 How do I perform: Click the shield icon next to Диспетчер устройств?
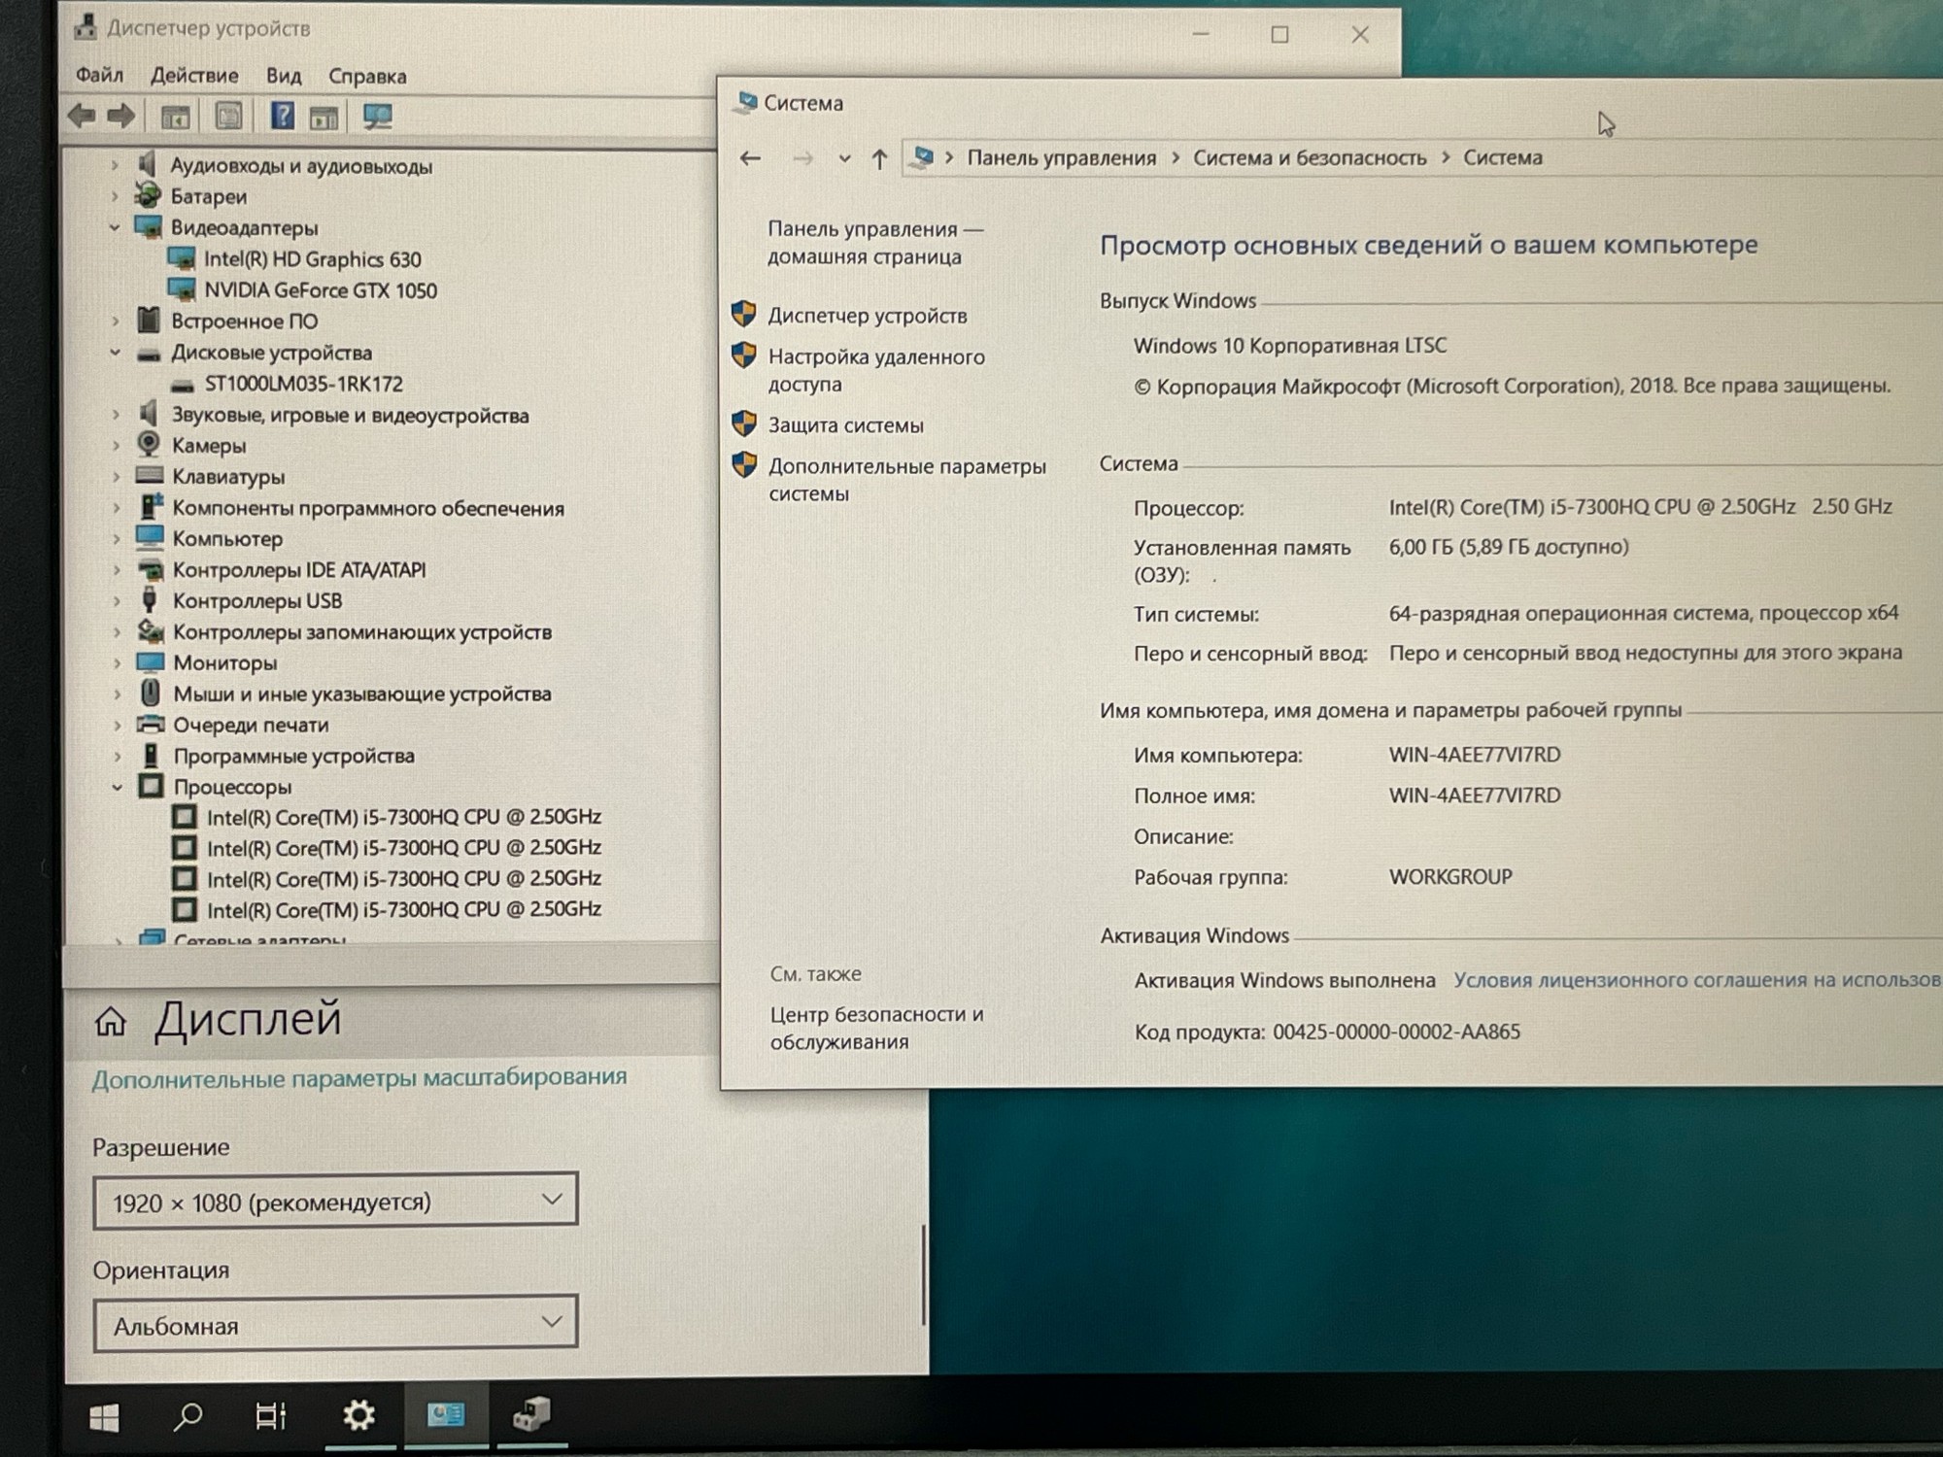(x=744, y=314)
